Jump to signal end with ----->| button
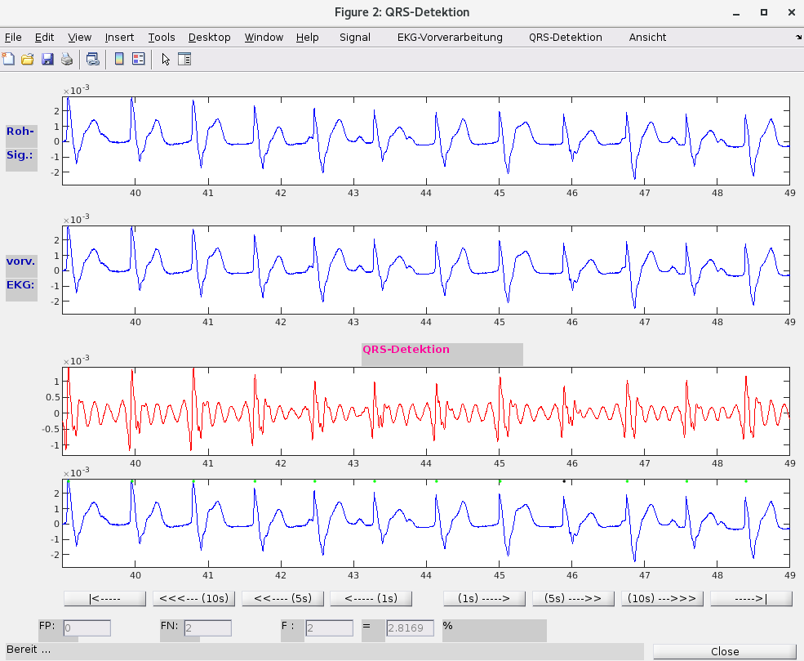Image resolution: width=804 pixels, height=661 pixels. click(x=751, y=598)
